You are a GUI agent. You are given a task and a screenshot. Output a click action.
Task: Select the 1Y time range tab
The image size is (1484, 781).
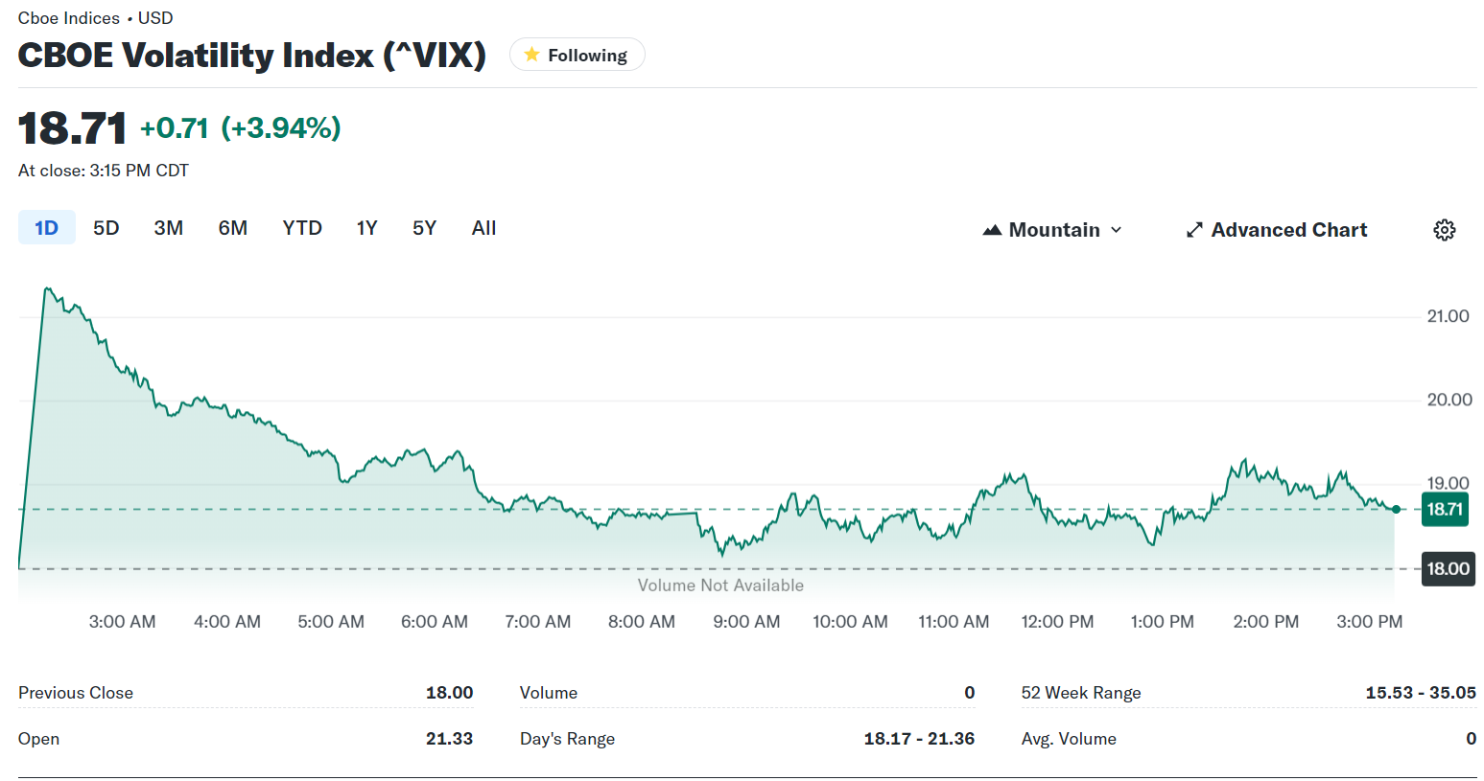coord(366,228)
